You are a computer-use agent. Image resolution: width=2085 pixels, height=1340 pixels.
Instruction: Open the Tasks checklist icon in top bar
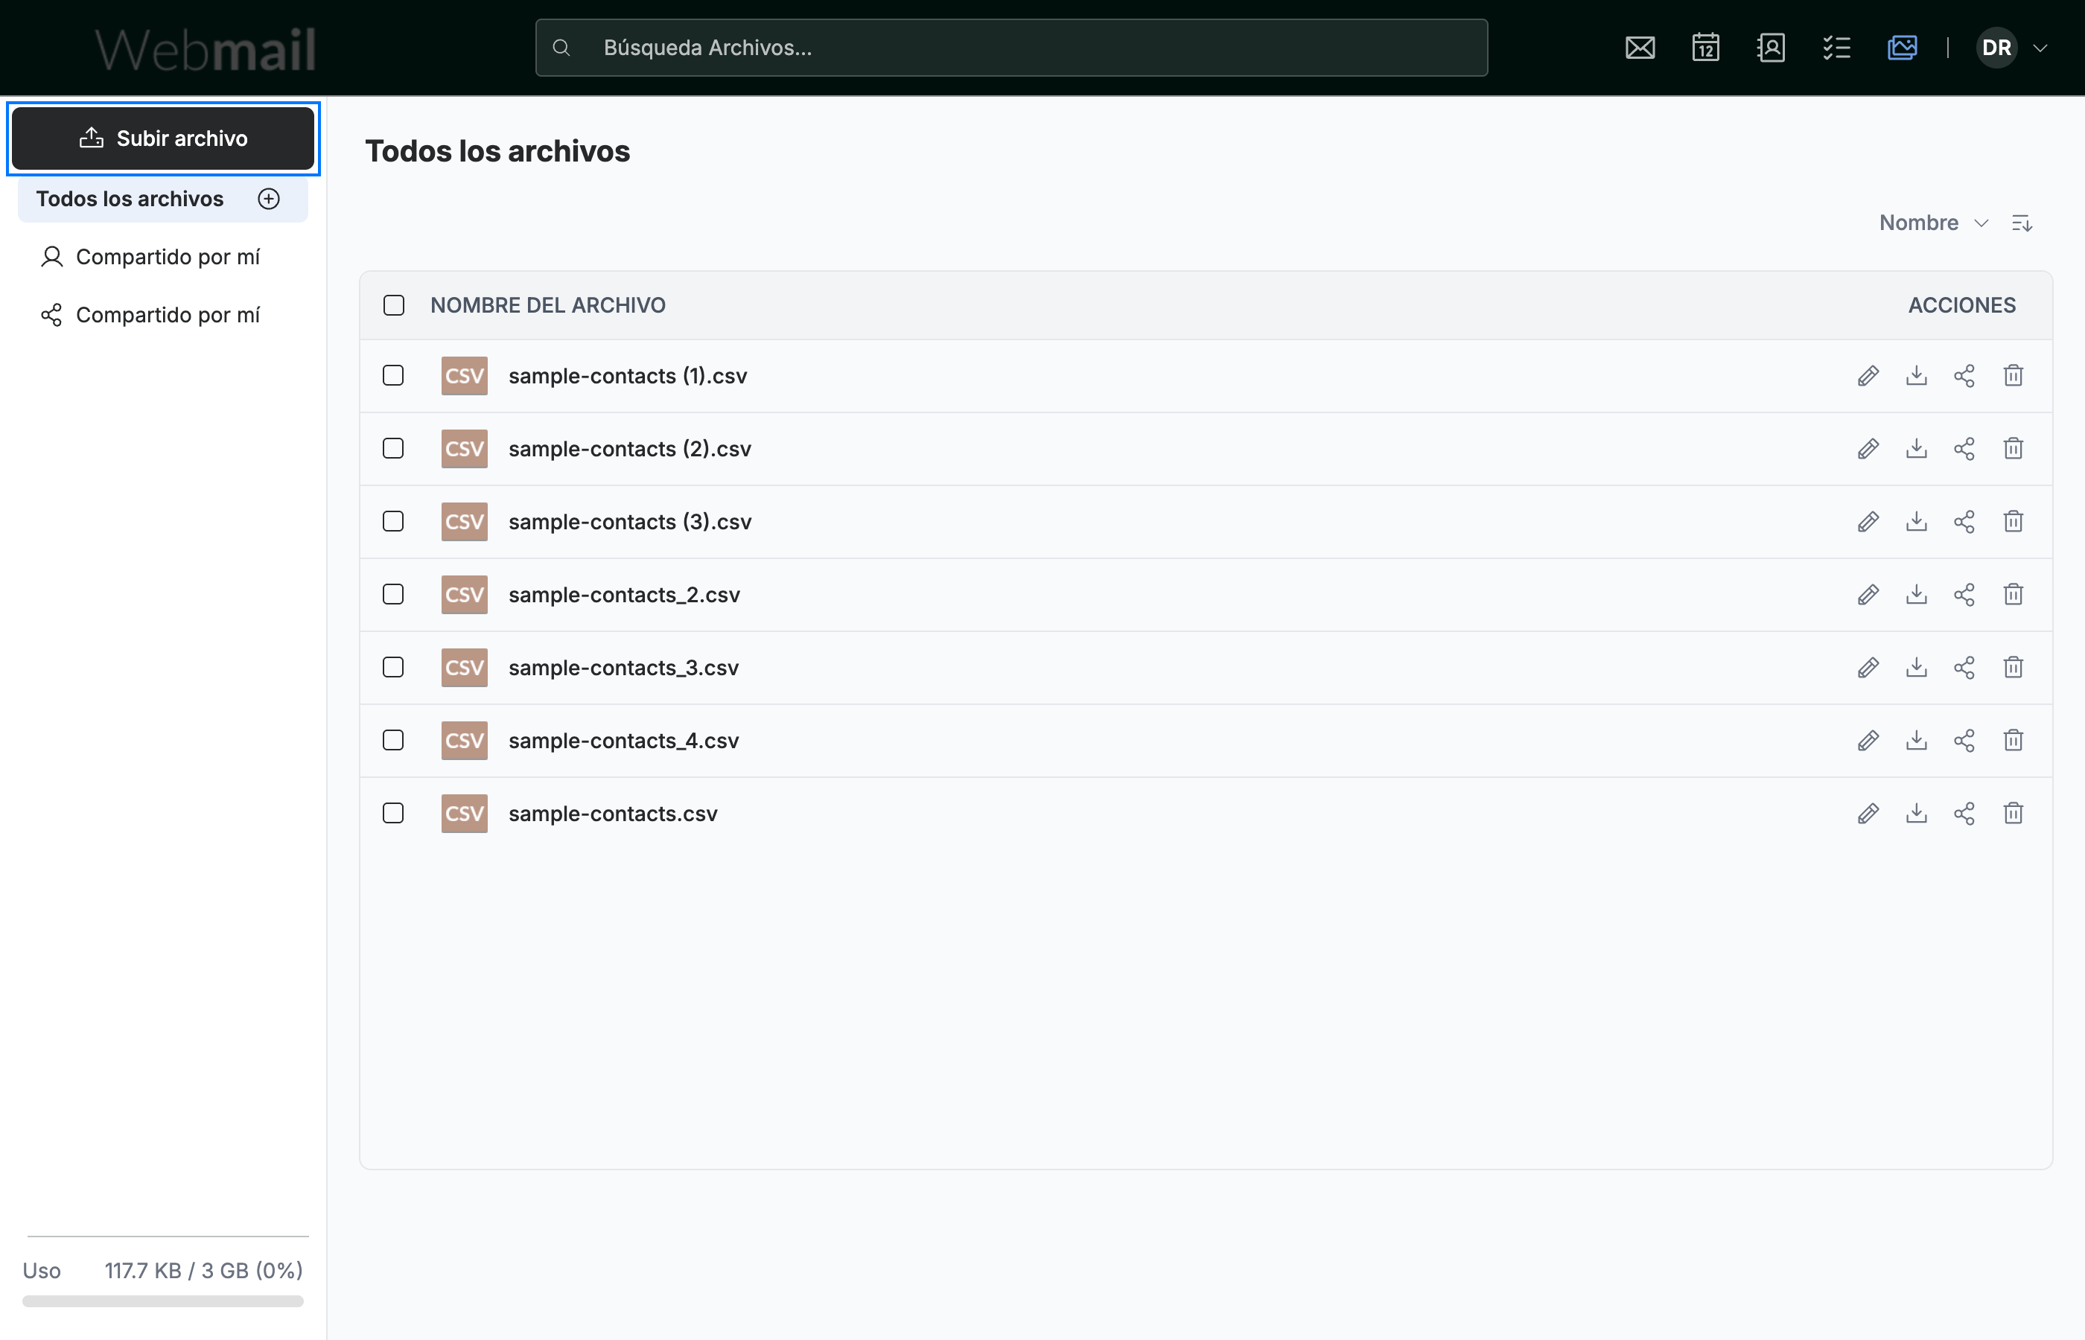[x=1836, y=48]
